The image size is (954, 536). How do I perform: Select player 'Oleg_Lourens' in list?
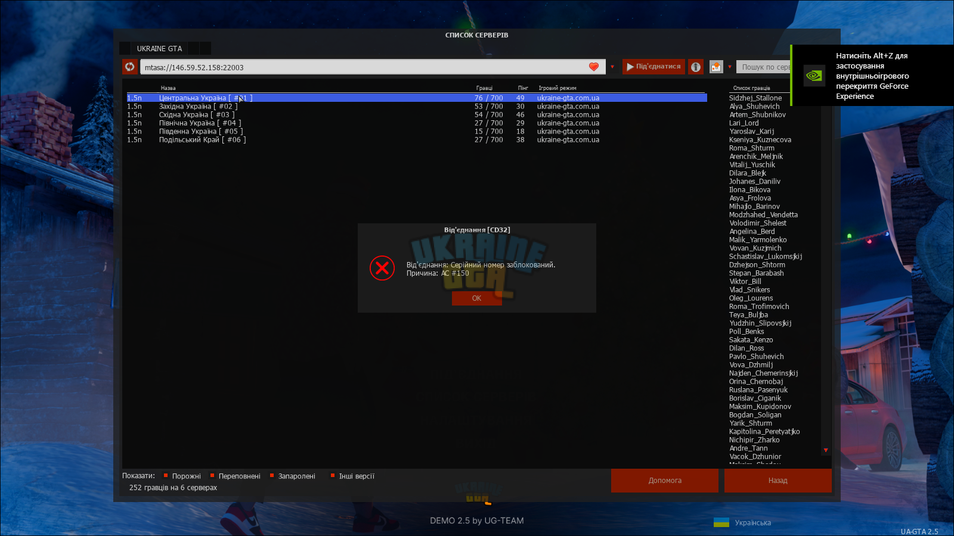click(751, 298)
